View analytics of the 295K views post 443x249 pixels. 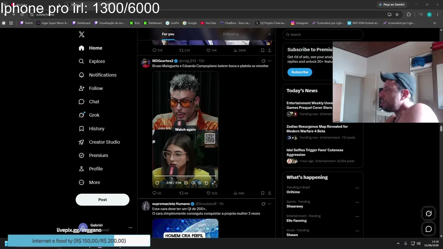click(x=239, y=50)
